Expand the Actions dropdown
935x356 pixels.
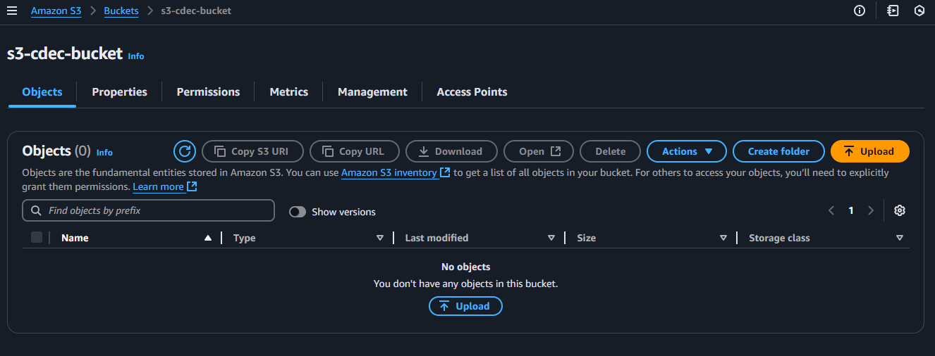tap(687, 151)
